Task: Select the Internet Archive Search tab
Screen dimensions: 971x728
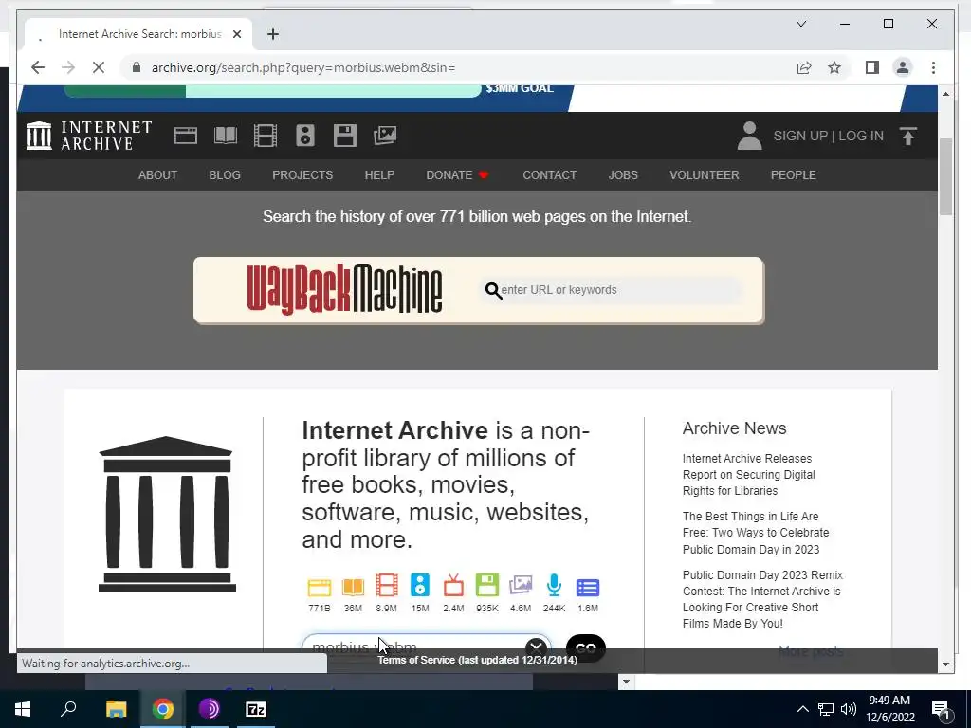Action: pos(138,34)
